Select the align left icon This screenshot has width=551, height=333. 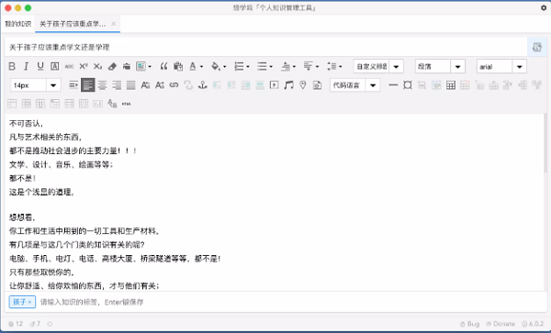pyautogui.click(x=88, y=85)
